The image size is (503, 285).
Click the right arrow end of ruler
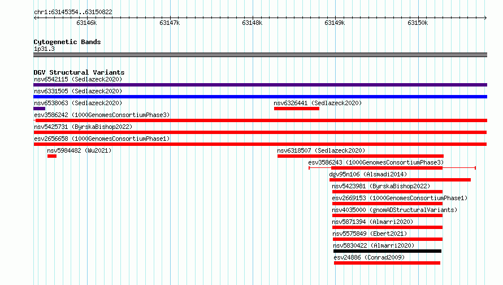(485, 18)
